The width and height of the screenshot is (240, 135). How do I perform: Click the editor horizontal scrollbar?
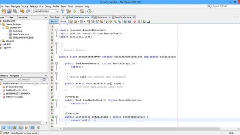click(141, 129)
